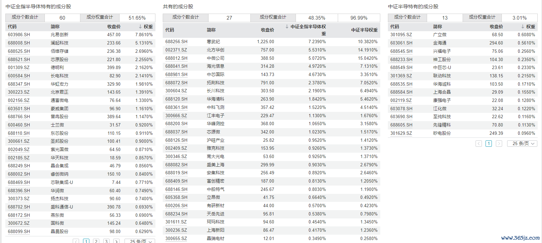Open stock code 002156.SZ link
The height and width of the screenshot is (243, 542).
click(x=19, y=101)
